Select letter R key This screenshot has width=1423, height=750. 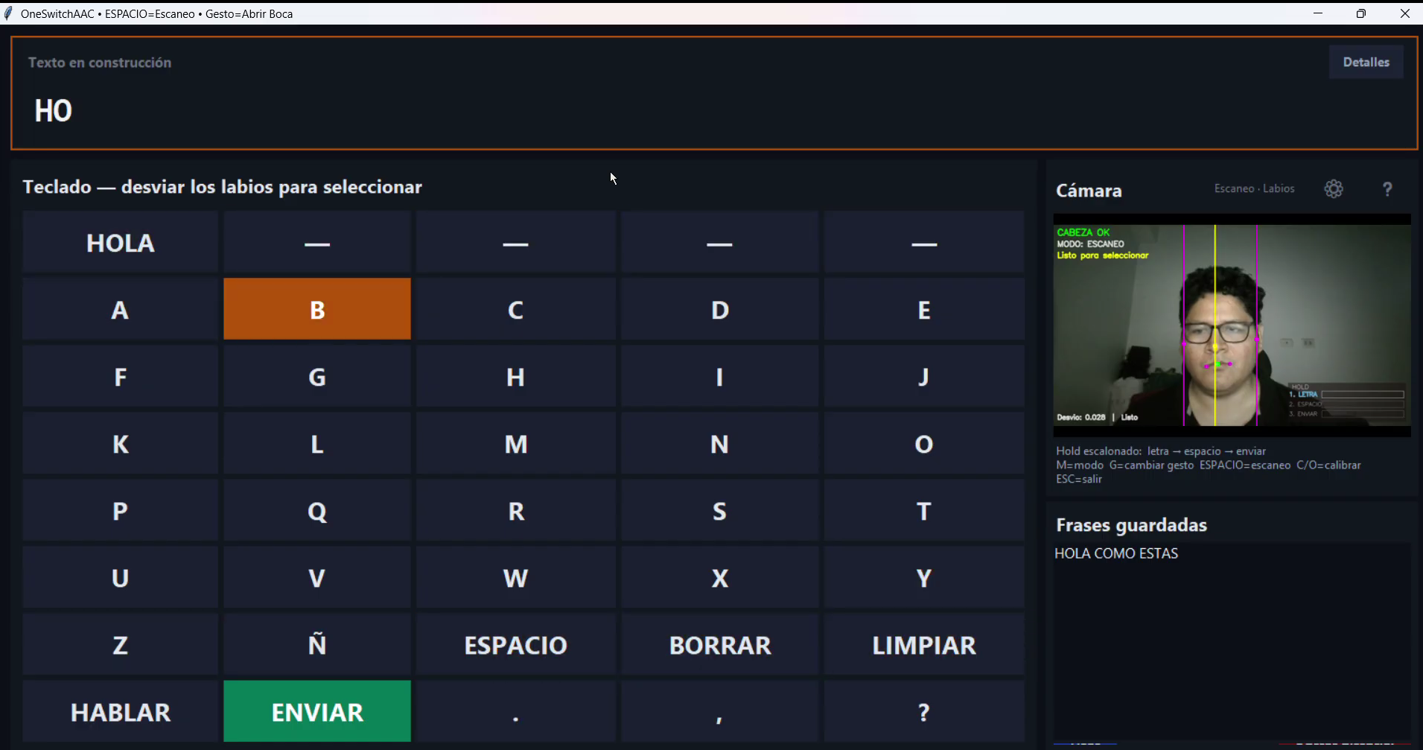click(516, 510)
